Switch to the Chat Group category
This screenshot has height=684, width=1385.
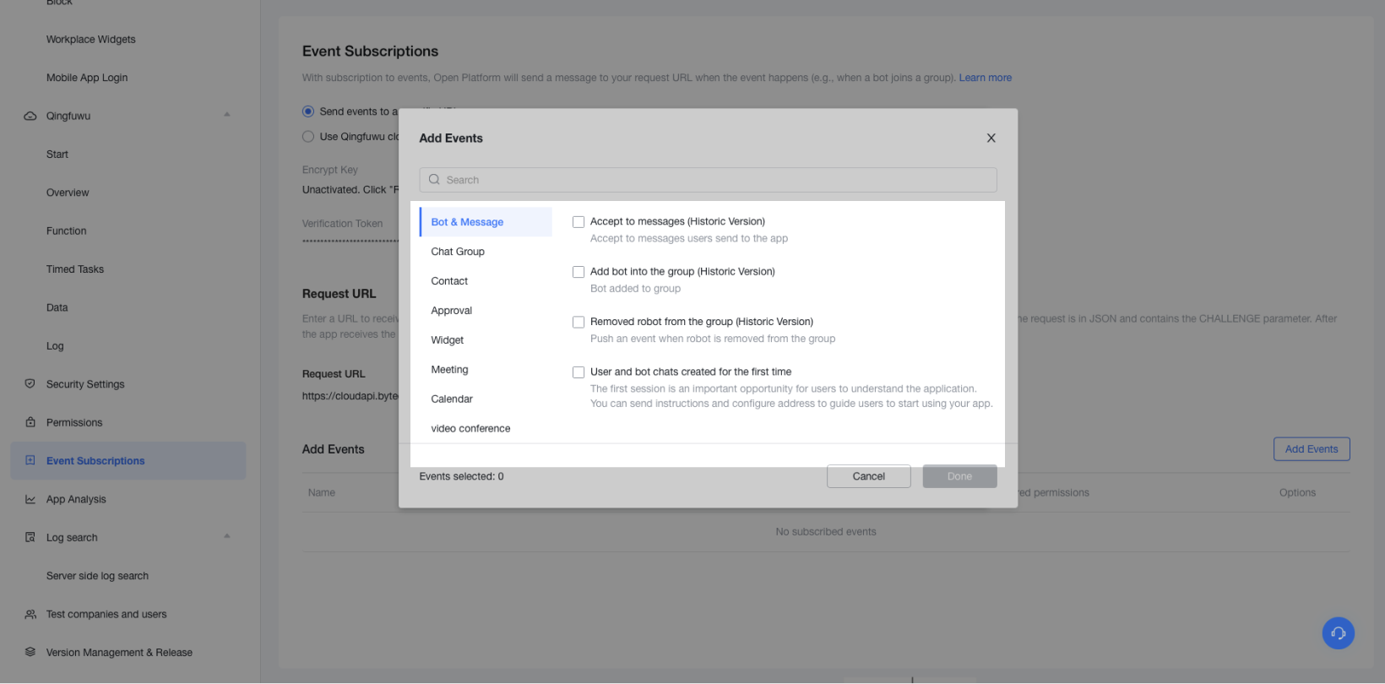[458, 252]
